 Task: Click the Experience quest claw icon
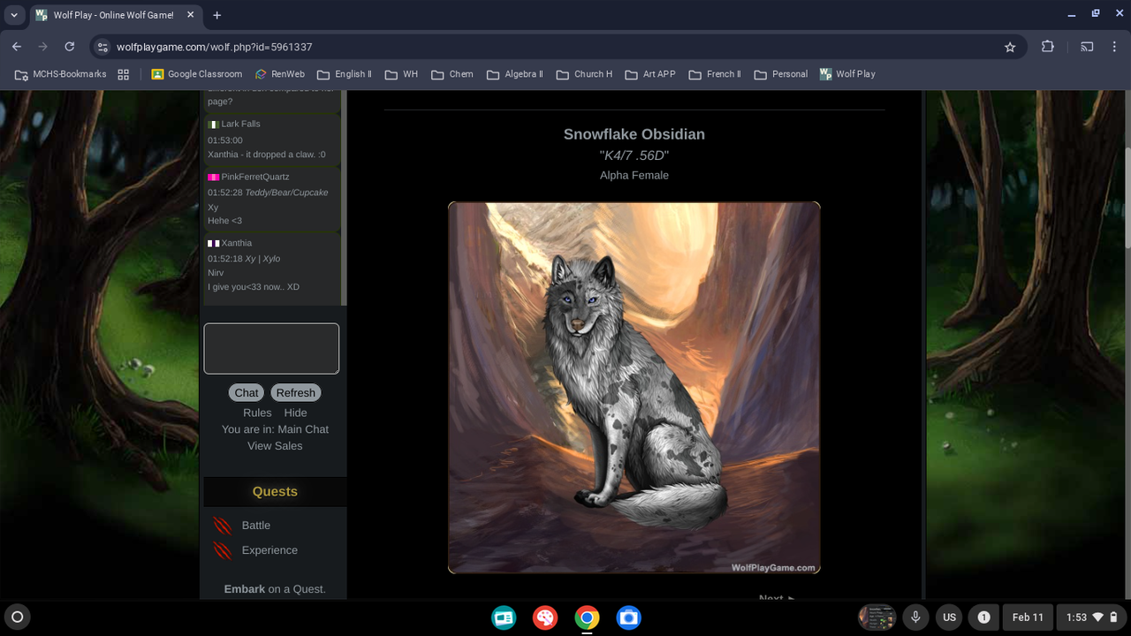pyautogui.click(x=223, y=551)
